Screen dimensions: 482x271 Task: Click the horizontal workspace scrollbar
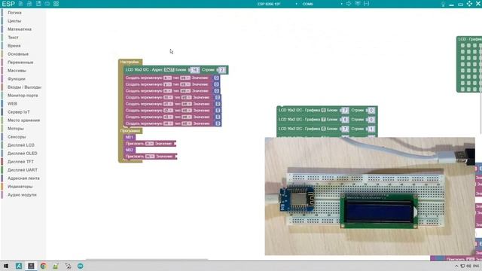147,259
